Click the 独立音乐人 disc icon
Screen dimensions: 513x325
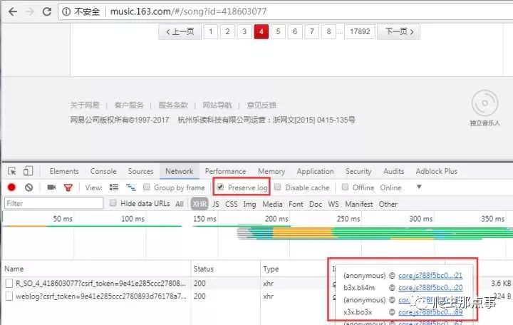coord(485,103)
